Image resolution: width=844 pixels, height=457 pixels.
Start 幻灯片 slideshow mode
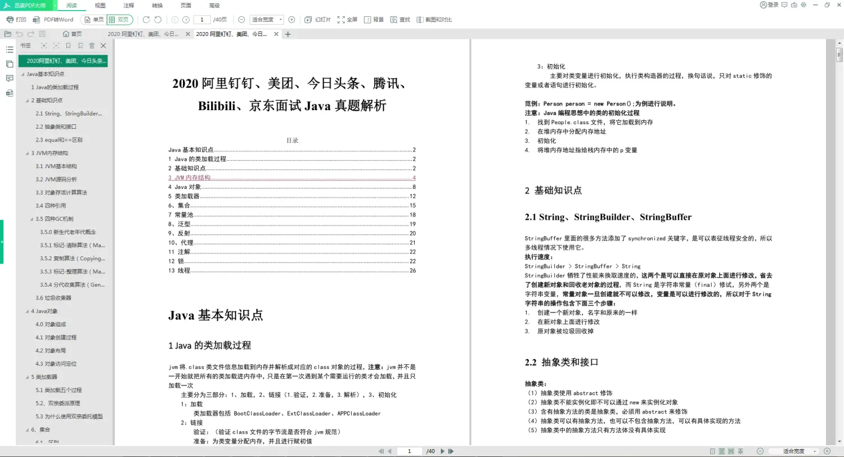(318, 20)
